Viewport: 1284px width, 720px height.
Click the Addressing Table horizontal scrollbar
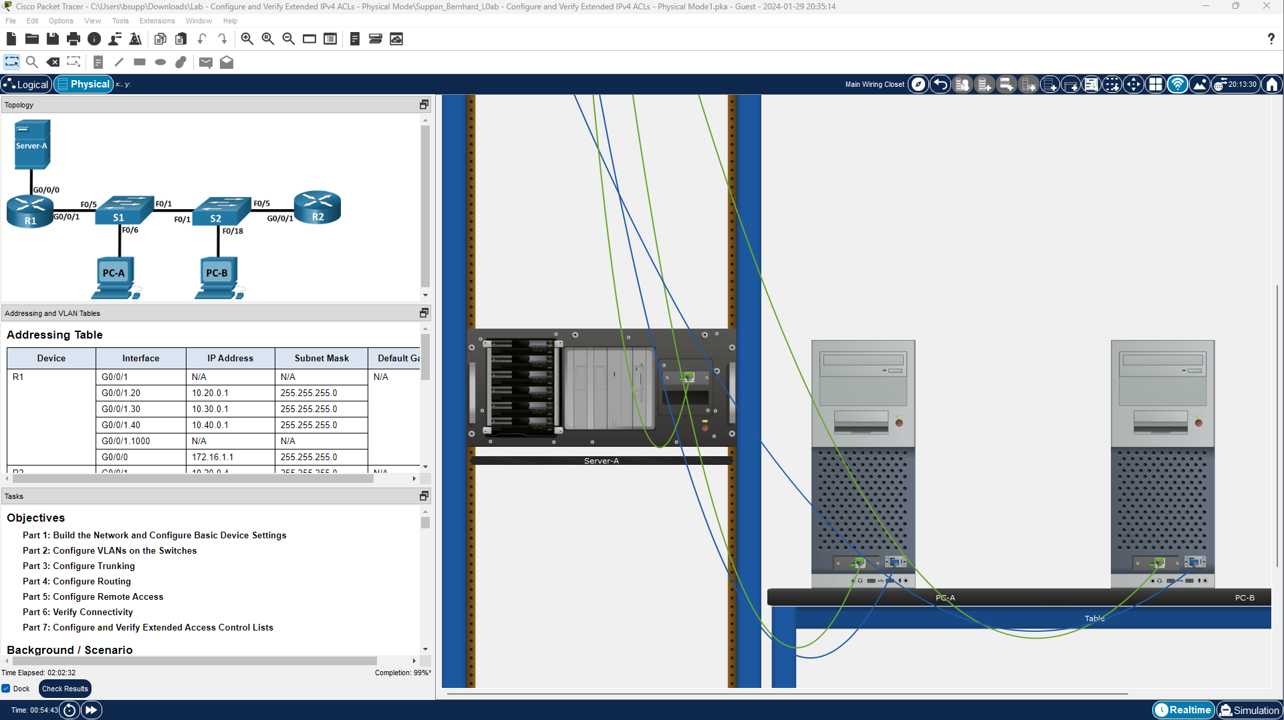193,479
